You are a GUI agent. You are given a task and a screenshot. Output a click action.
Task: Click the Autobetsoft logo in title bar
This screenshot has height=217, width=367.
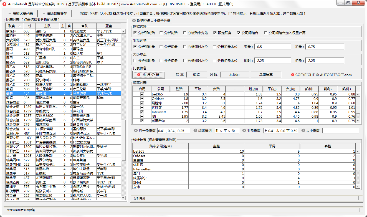(4, 4)
